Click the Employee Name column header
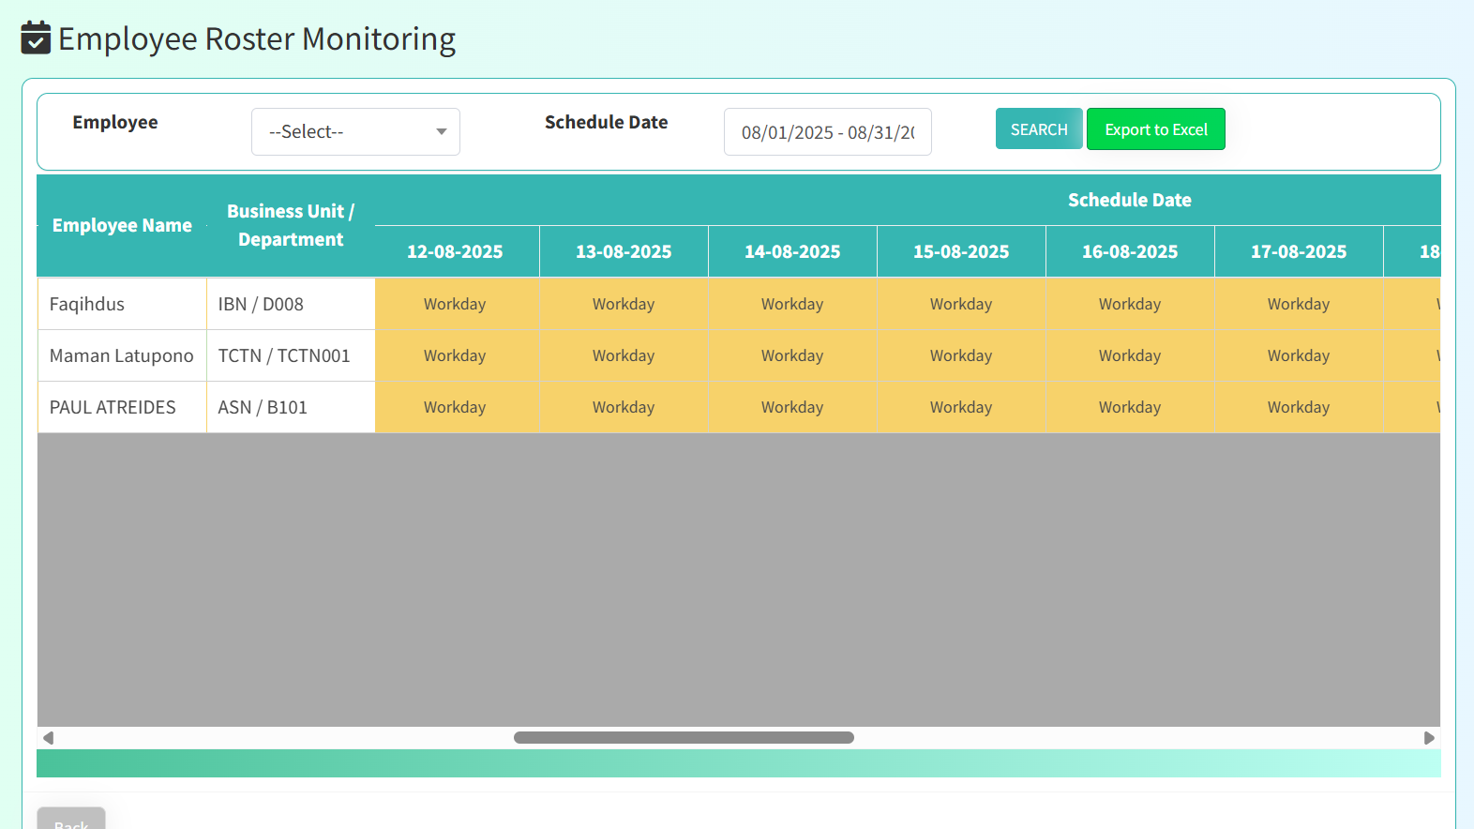The image size is (1474, 829). click(x=122, y=226)
